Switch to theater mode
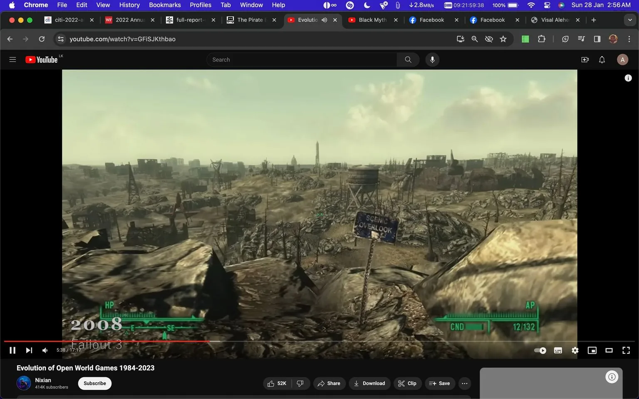This screenshot has width=639, height=399. pyautogui.click(x=609, y=350)
